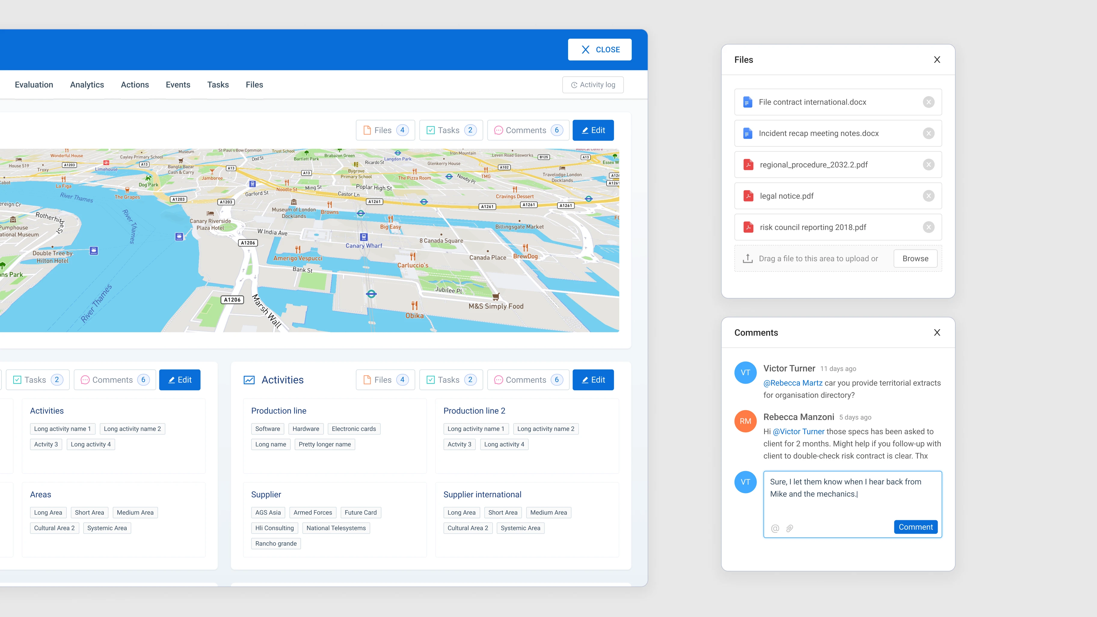
Task: Switch to the Analytics tab
Action: [x=87, y=84]
